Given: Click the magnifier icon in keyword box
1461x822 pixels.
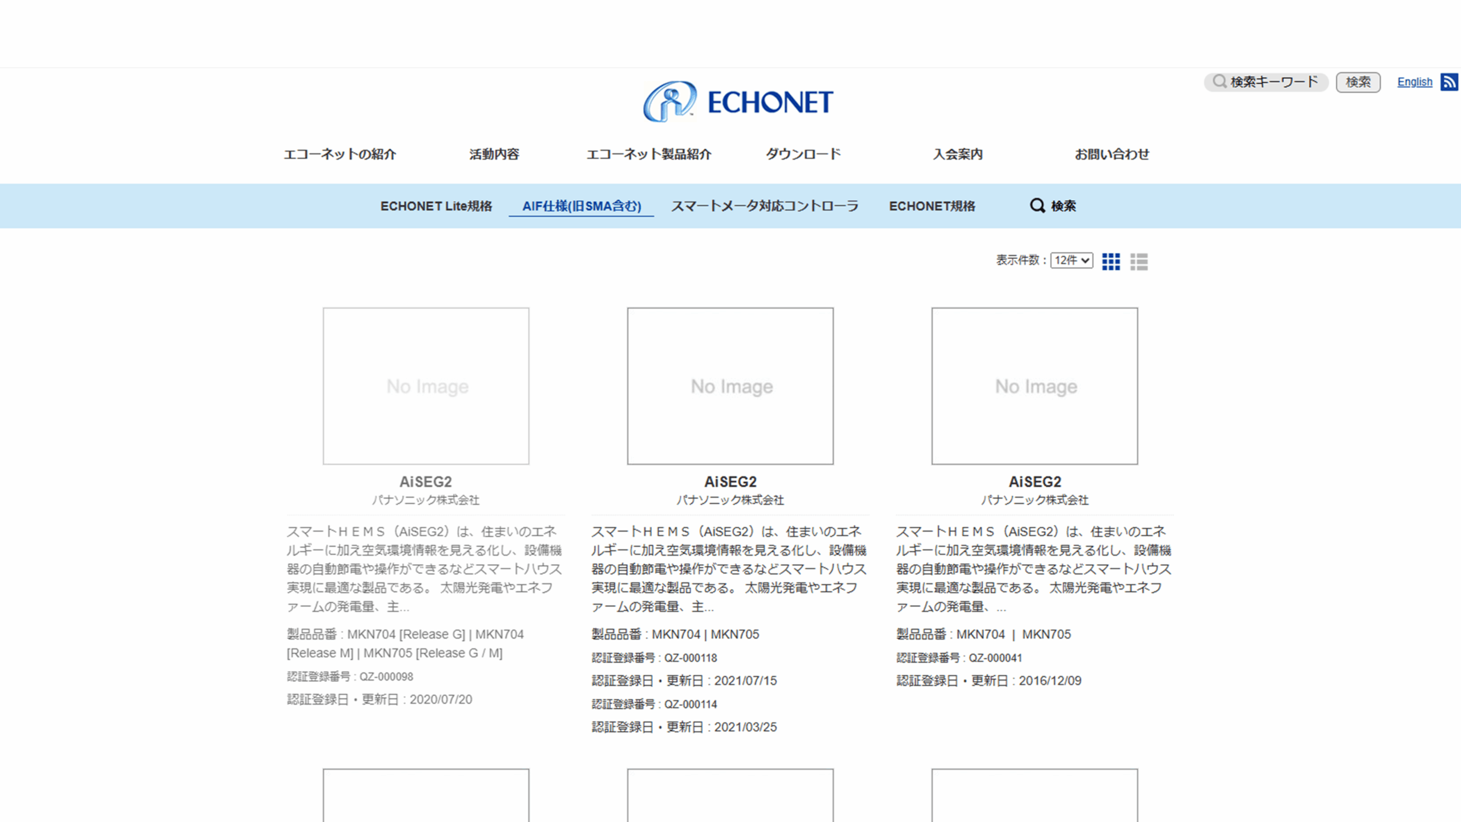Looking at the screenshot, I should click(x=1219, y=82).
